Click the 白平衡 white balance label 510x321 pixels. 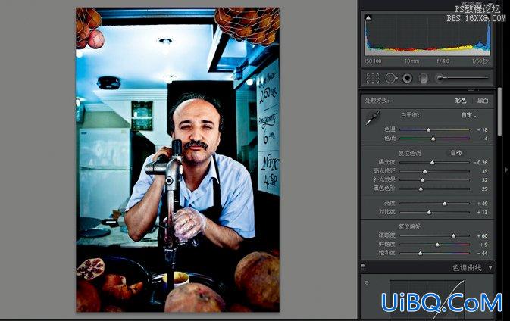(x=411, y=115)
